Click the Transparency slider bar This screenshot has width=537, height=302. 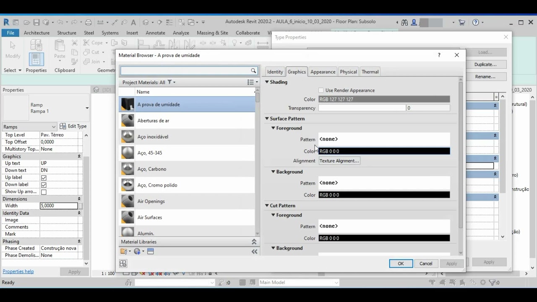tap(362, 108)
